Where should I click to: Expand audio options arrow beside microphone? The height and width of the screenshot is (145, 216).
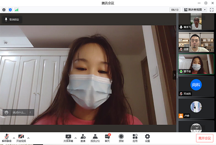pos(14,138)
